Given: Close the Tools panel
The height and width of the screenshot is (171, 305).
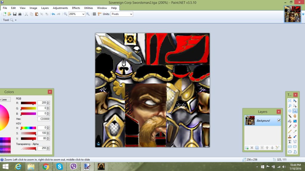Looking at the screenshot, I should (x=295, y=95).
